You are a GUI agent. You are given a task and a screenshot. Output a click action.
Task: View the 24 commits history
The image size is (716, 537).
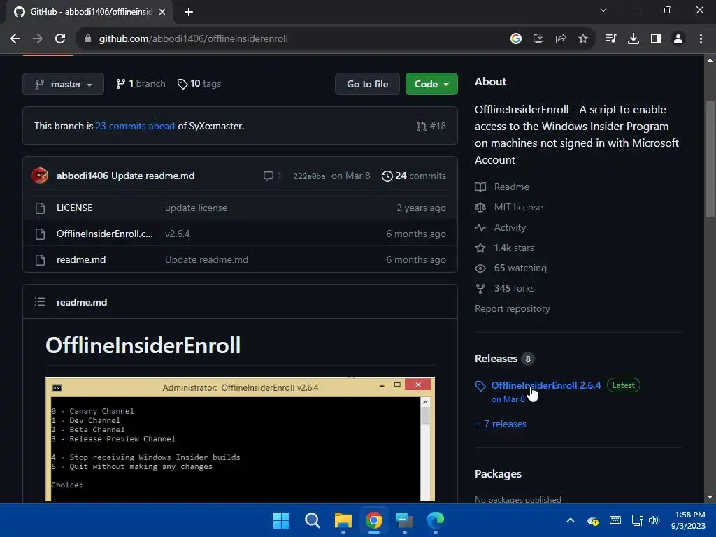414,176
